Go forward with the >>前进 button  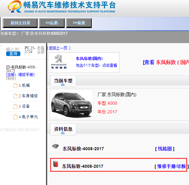(x=79, y=23)
